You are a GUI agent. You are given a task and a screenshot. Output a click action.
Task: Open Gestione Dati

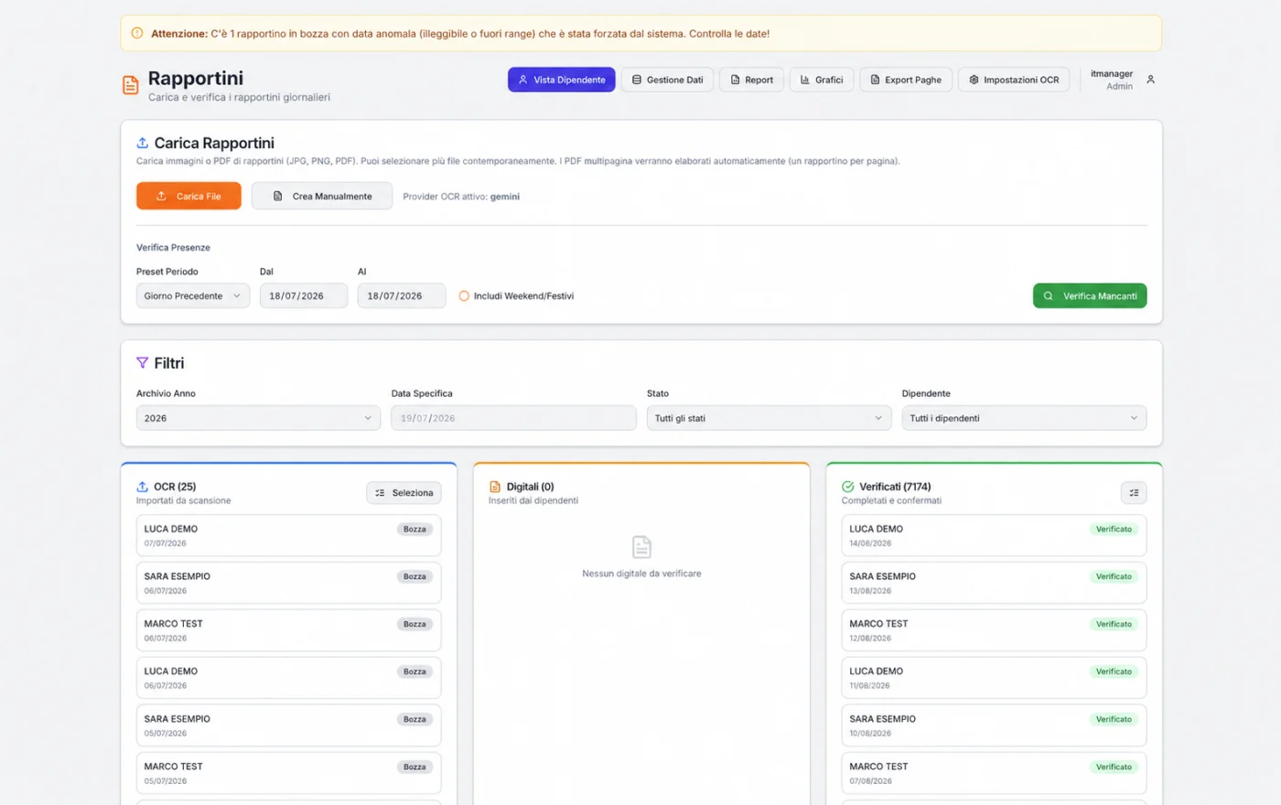pyautogui.click(x=667, y=80)
